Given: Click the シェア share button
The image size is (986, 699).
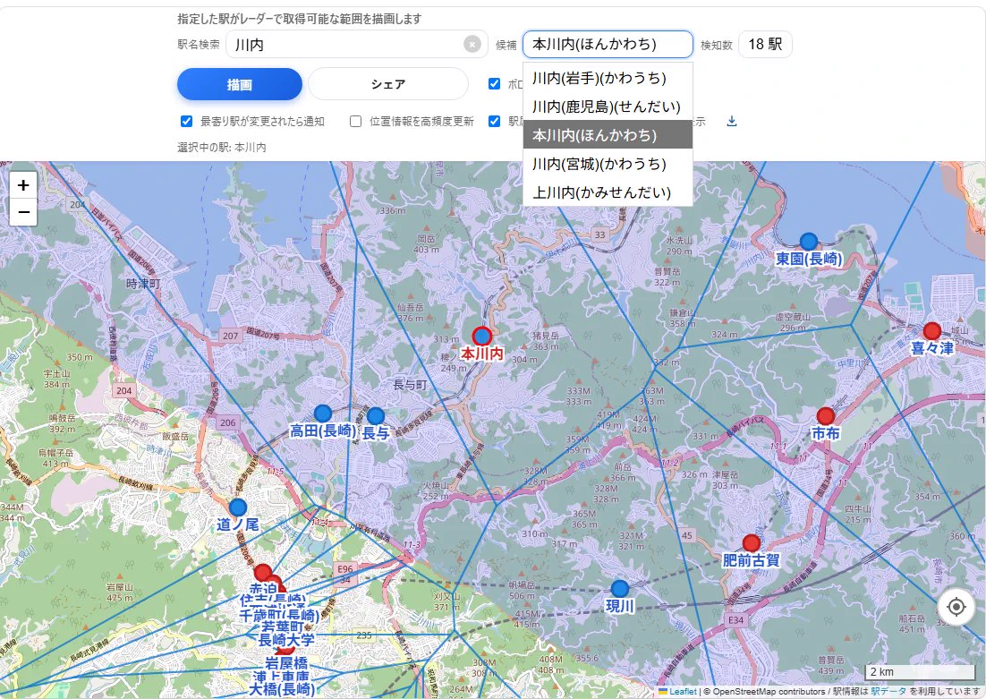Looking at the screenshot, I should pos(388,84).
